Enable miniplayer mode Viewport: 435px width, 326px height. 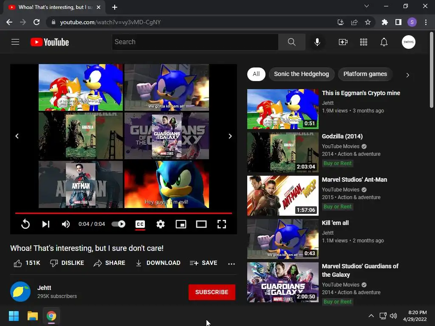[x=181, y=224]
